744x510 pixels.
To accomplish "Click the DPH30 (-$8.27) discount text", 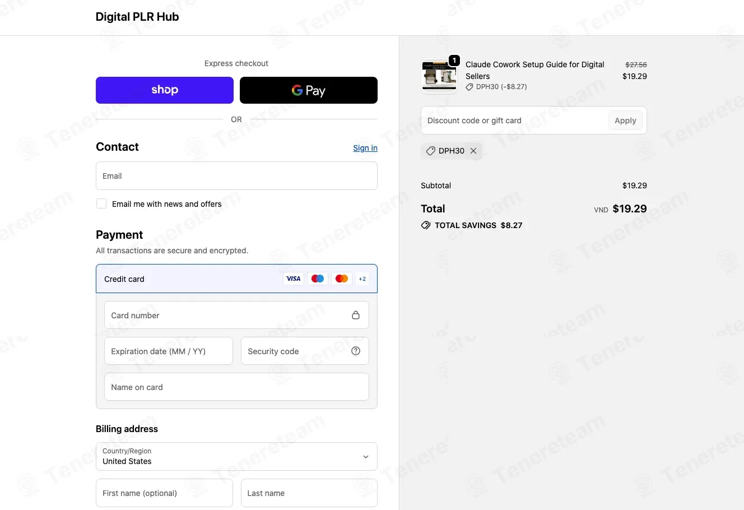I will pyautogui.click(x=501, y=87).
